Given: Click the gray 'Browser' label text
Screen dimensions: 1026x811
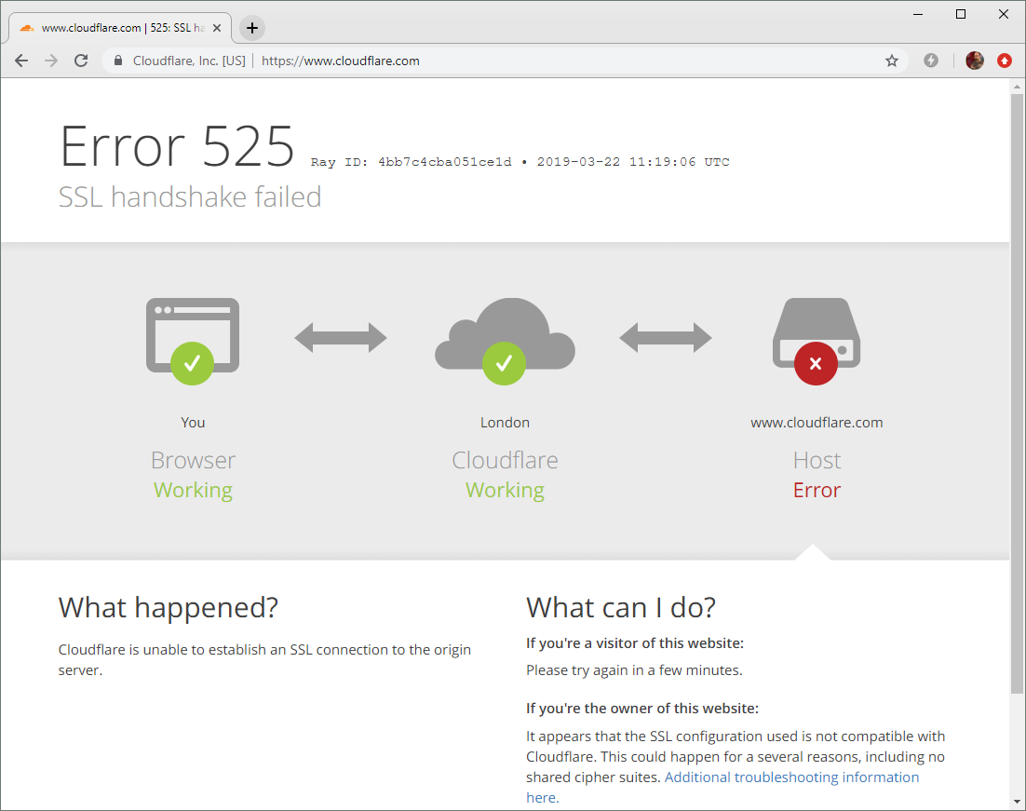Looking at the screenshot, I should (x=193, y=460).
